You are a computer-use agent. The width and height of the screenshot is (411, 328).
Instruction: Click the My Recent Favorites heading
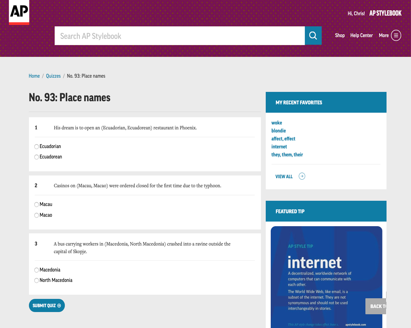click(x=299, y=102)
